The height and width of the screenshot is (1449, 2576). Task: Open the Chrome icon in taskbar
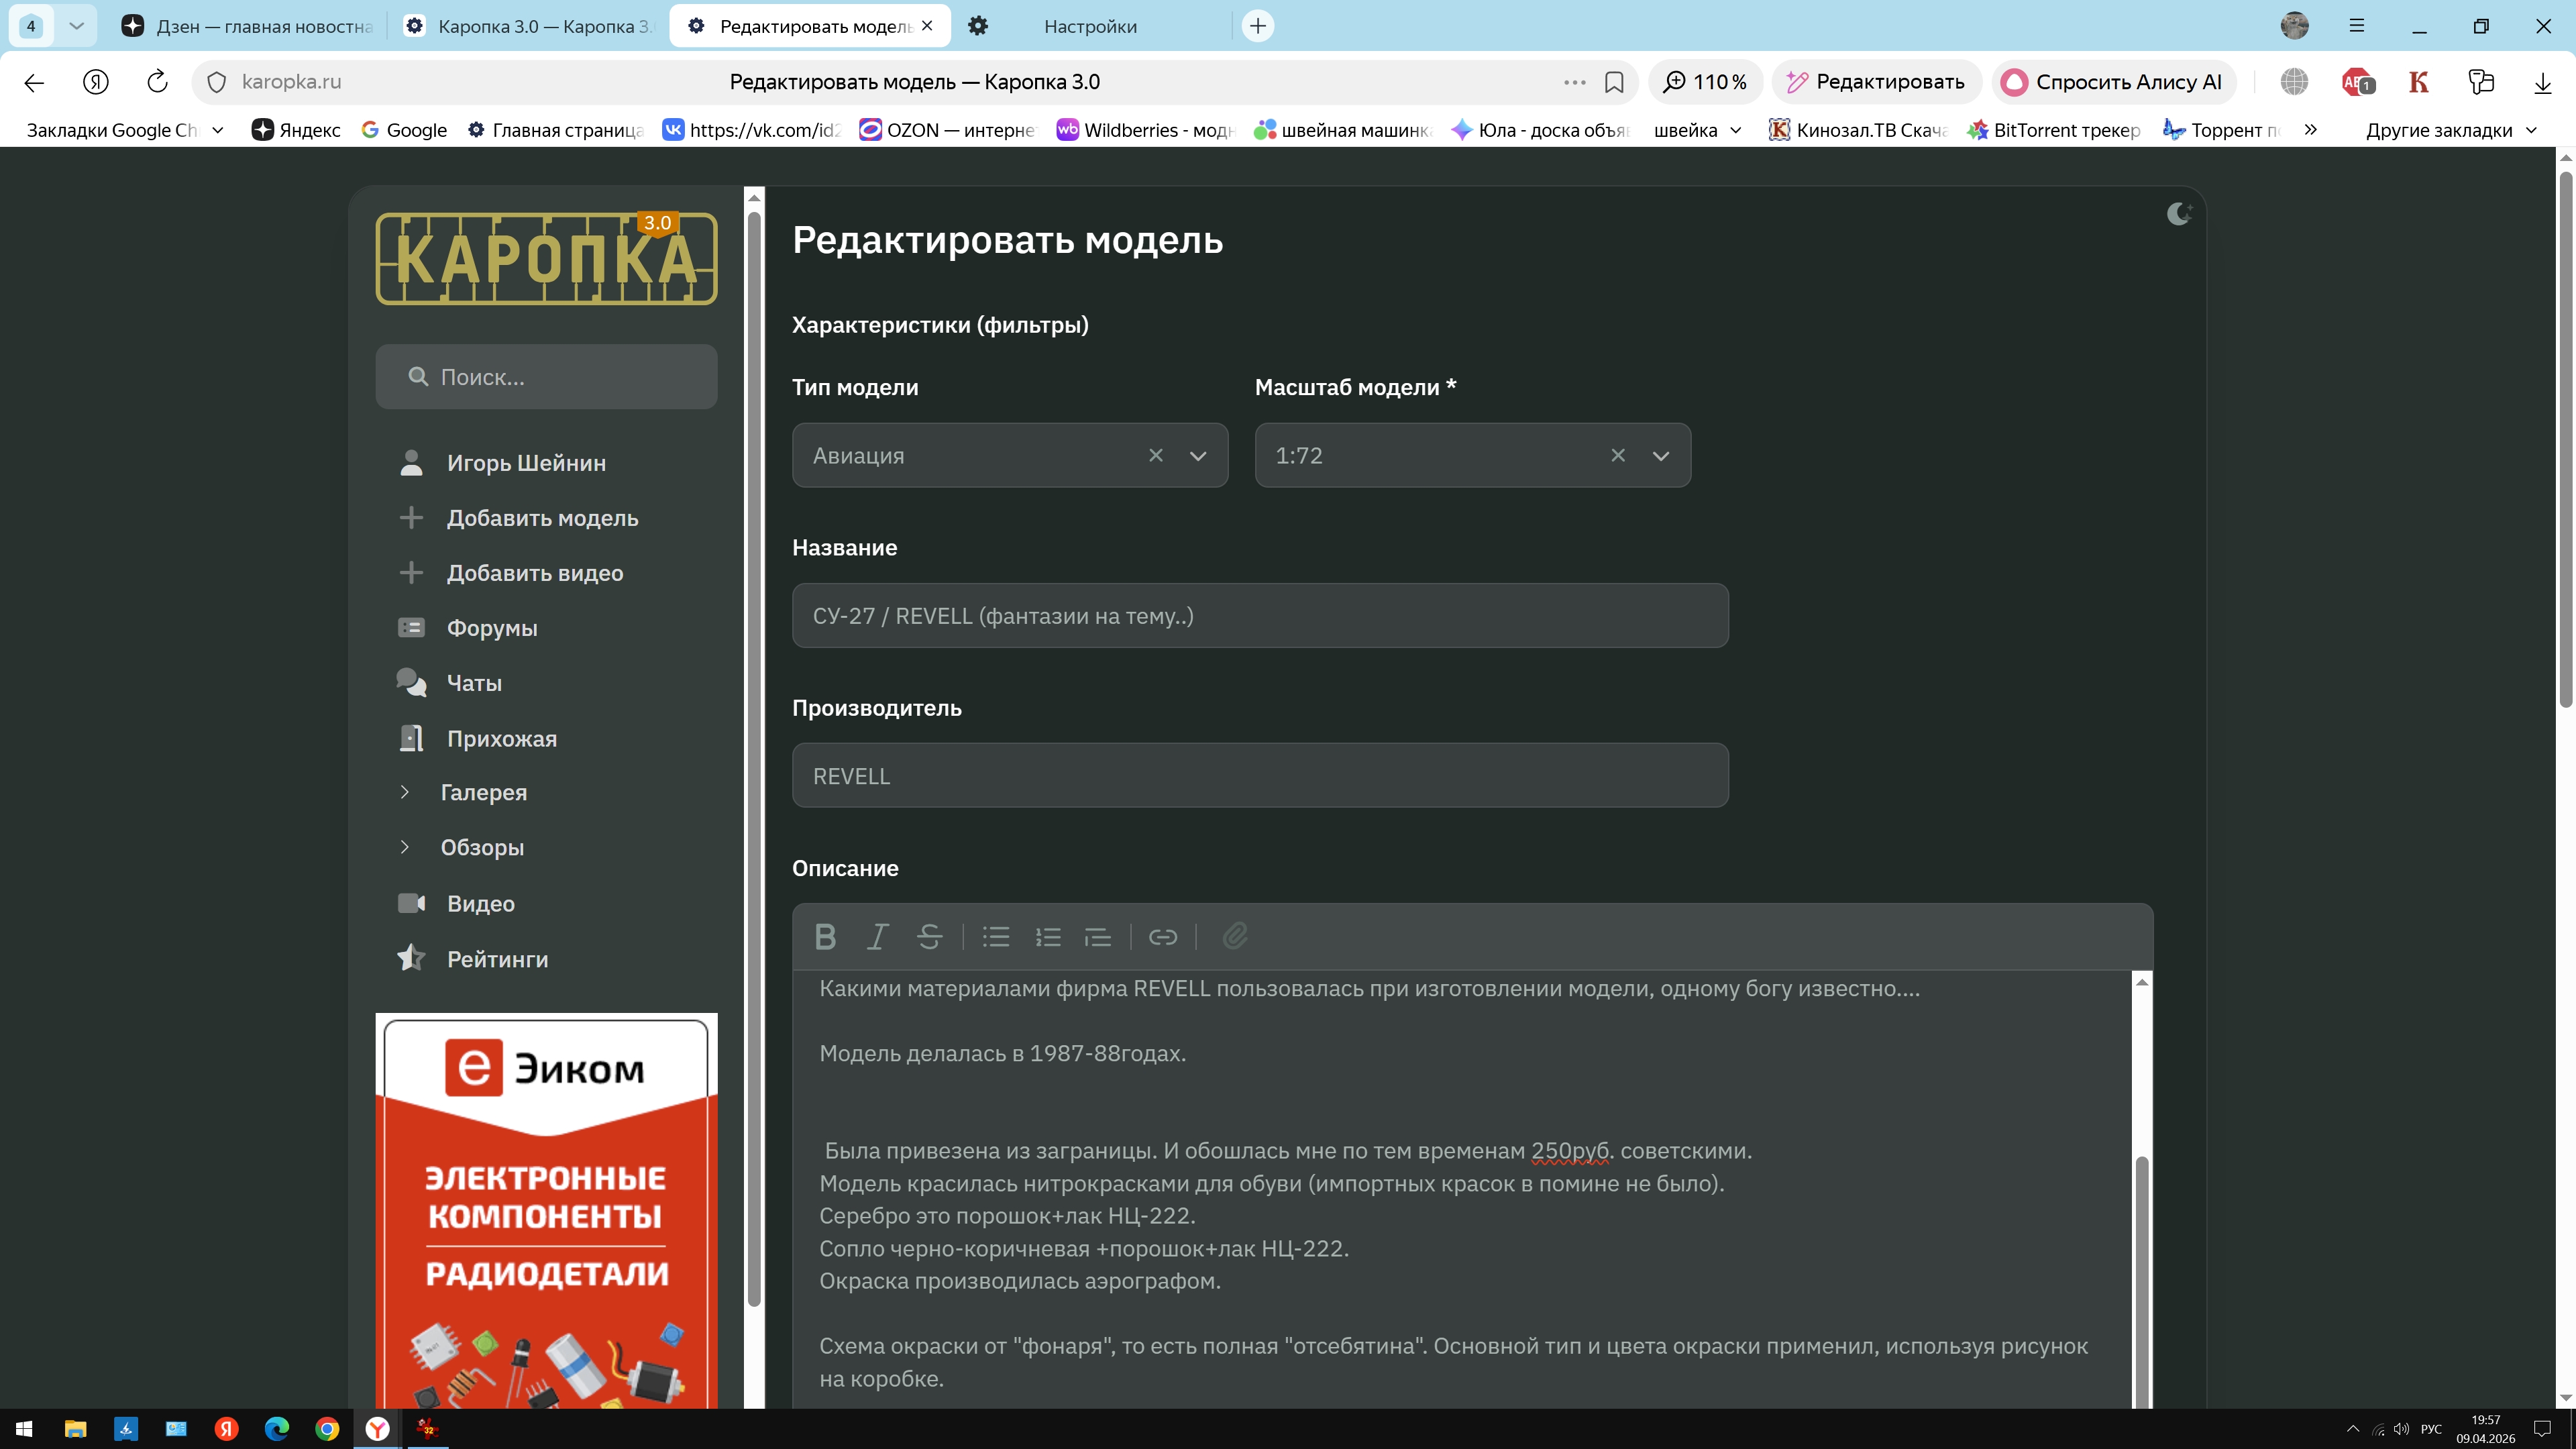[327, 1429]
